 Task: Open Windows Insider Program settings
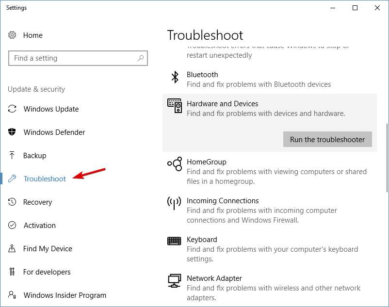click(65, 295)
